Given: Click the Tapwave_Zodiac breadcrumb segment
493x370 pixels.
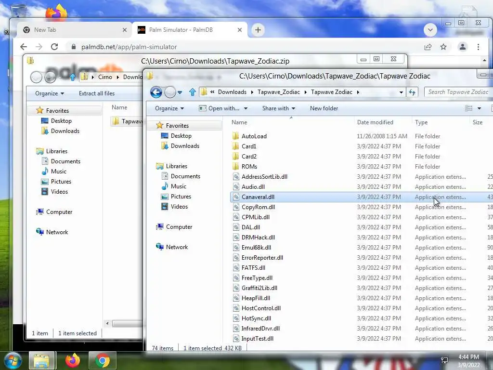Looking at the screenshot, I should [x=279, y=92].
